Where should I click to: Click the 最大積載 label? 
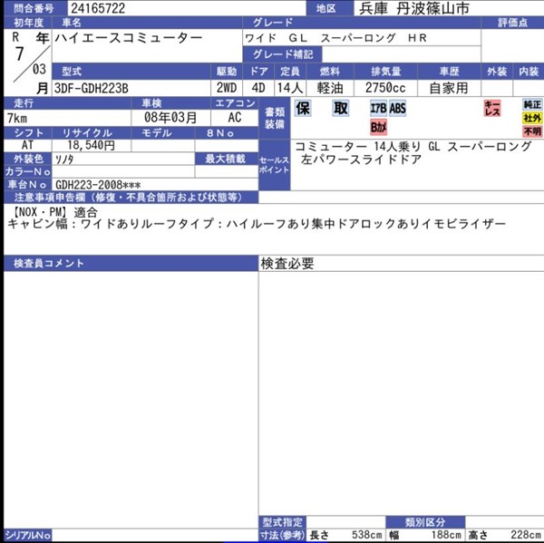tap(225, 159)
